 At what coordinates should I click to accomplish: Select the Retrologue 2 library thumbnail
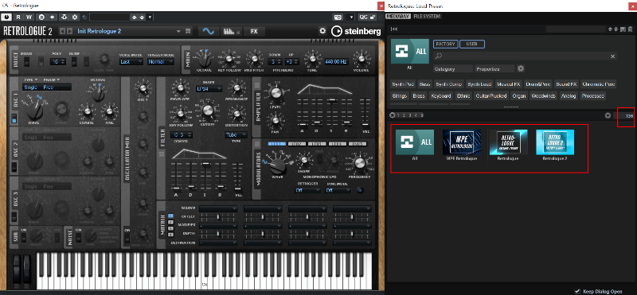[x=555, y=142]
